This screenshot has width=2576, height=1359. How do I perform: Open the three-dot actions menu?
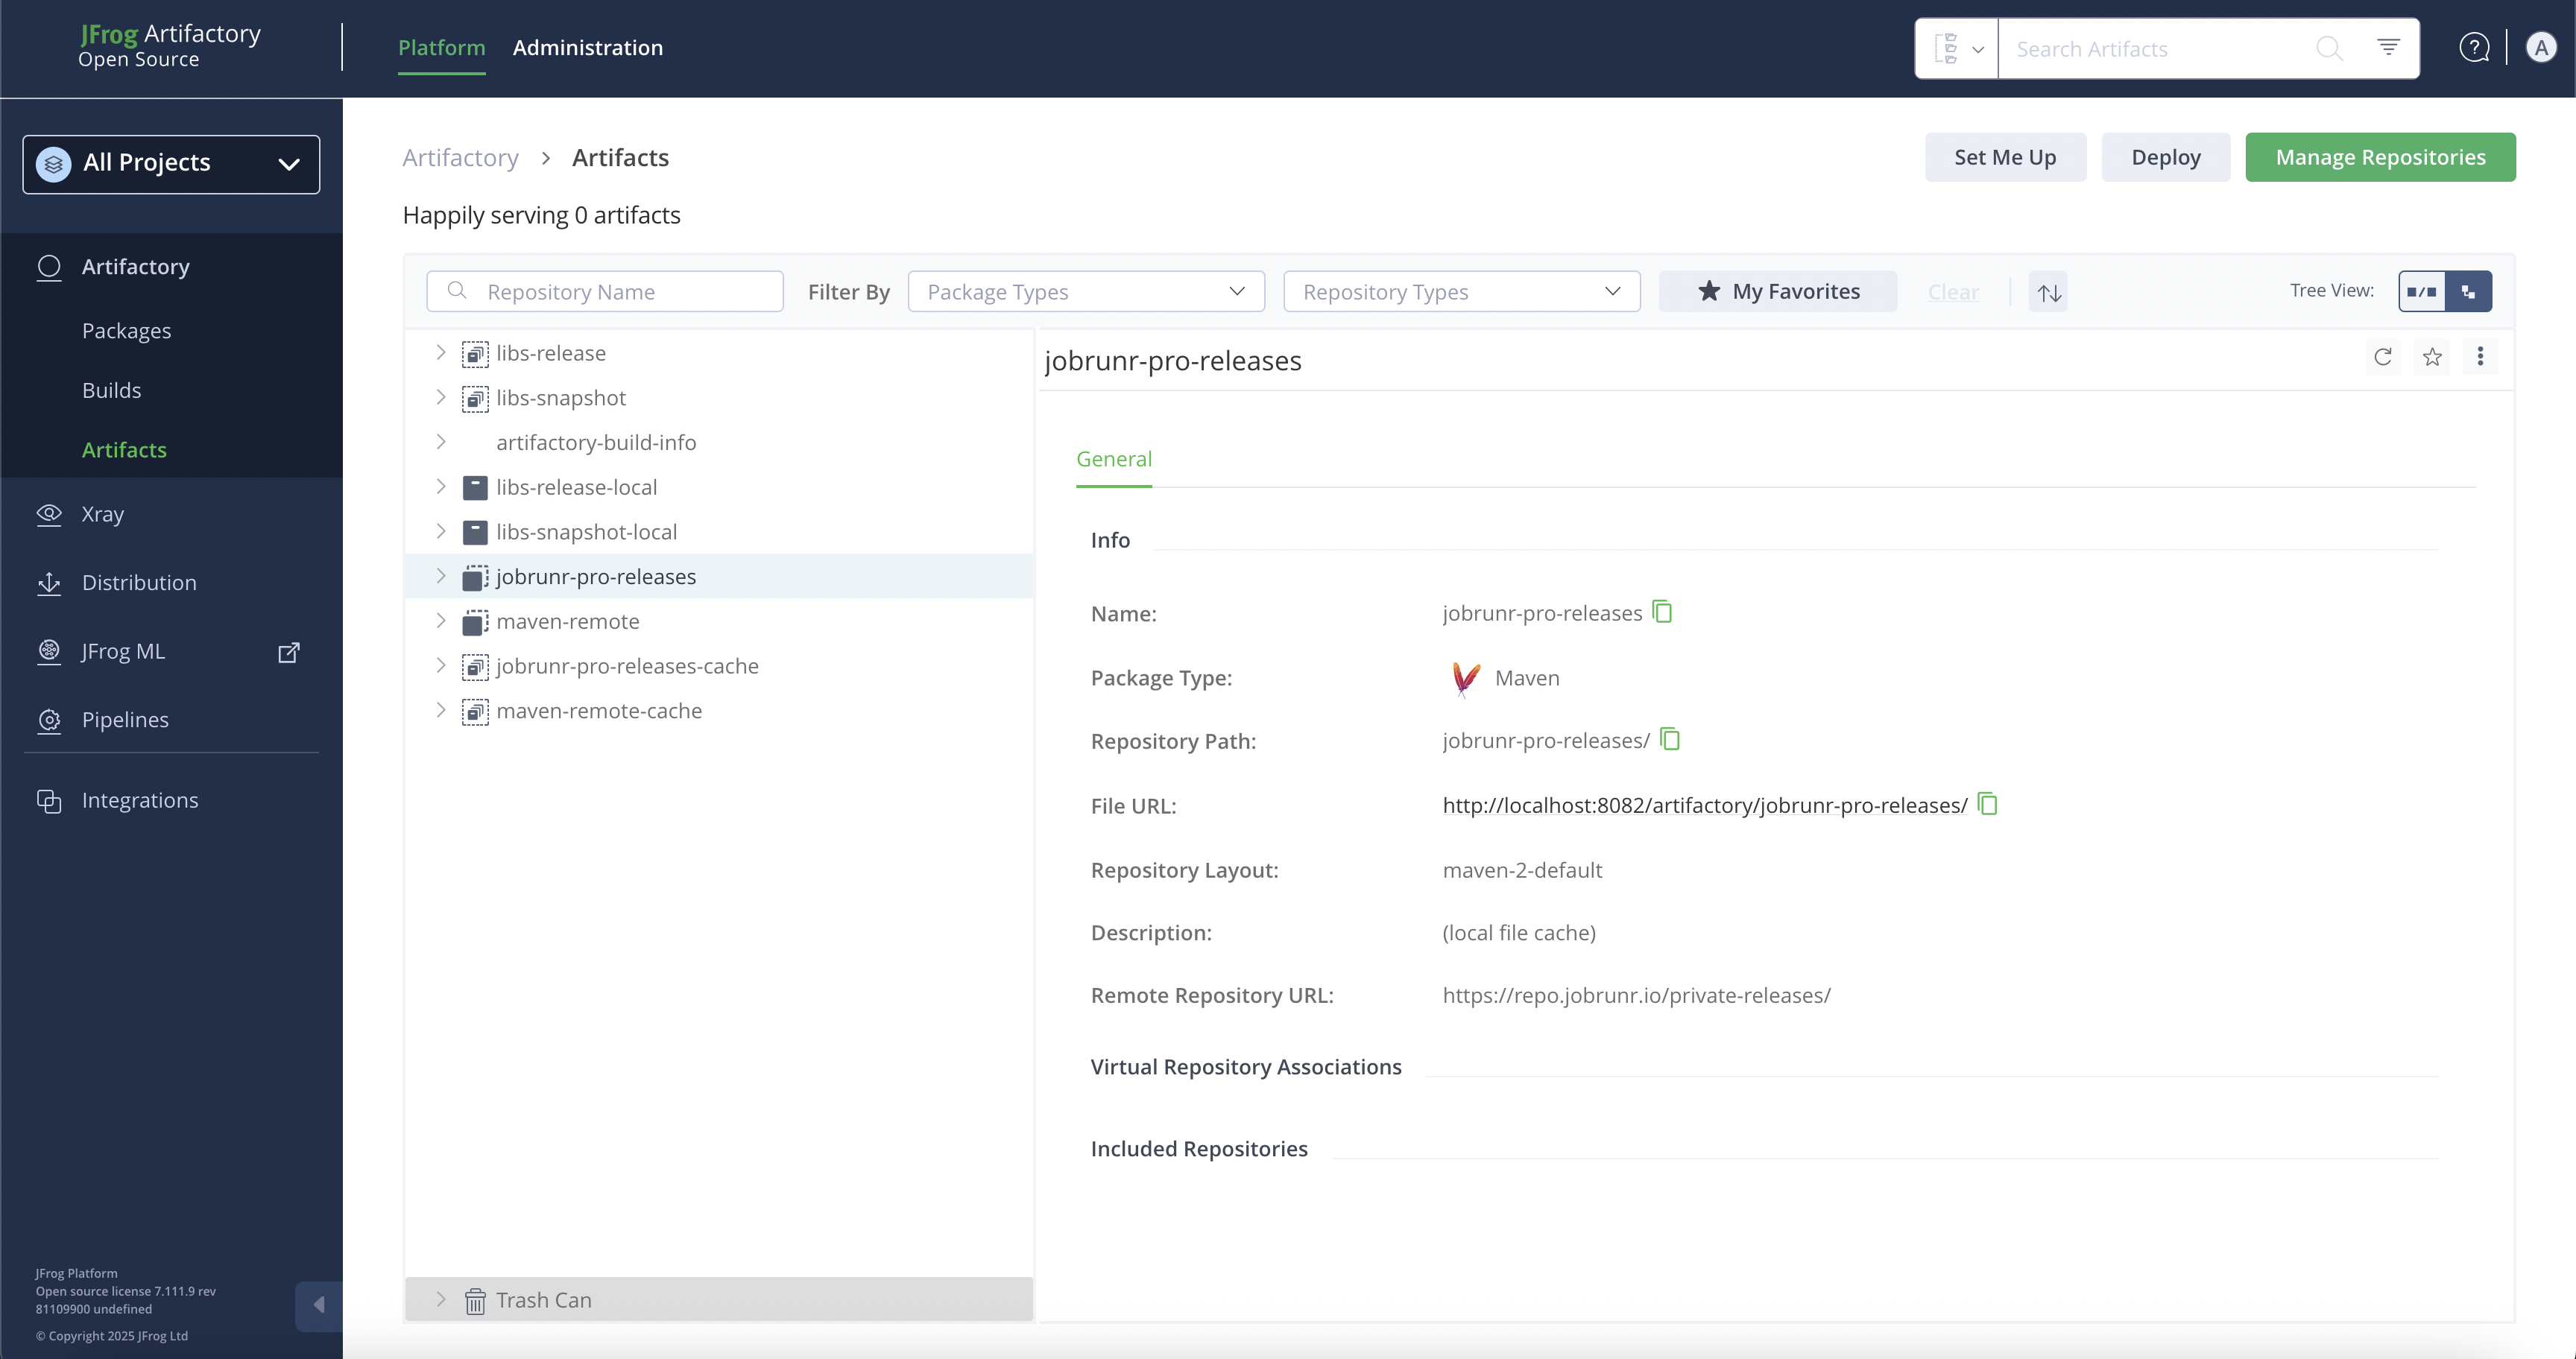pos(2480,357)
